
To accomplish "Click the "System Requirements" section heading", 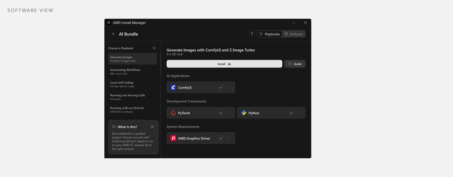I will (x=183, y=127).
